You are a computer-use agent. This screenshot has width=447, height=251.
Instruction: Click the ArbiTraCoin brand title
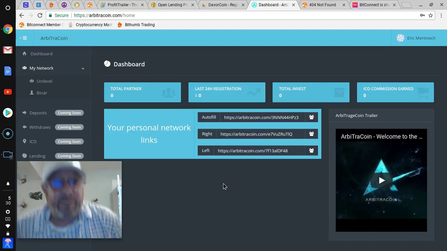pos(54,38)
